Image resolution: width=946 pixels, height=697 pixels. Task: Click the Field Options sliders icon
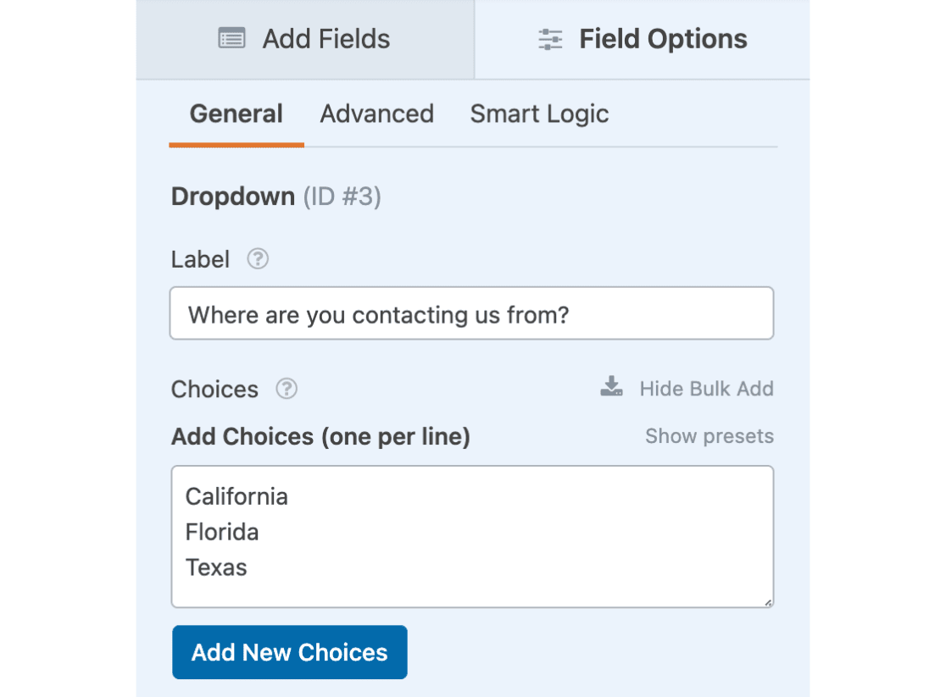pos(549,39)
